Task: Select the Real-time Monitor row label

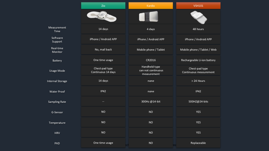Action: (x=57, y=50)
